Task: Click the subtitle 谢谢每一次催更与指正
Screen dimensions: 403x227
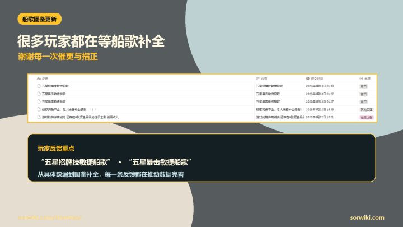Action: [x=58, y=57]
